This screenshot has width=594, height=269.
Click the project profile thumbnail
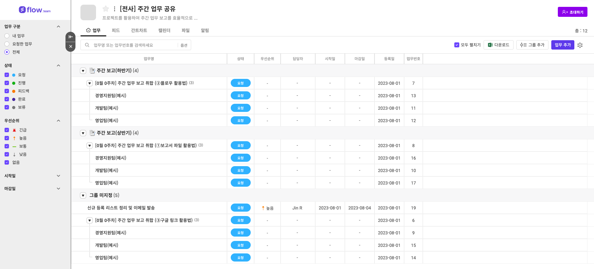88,12
